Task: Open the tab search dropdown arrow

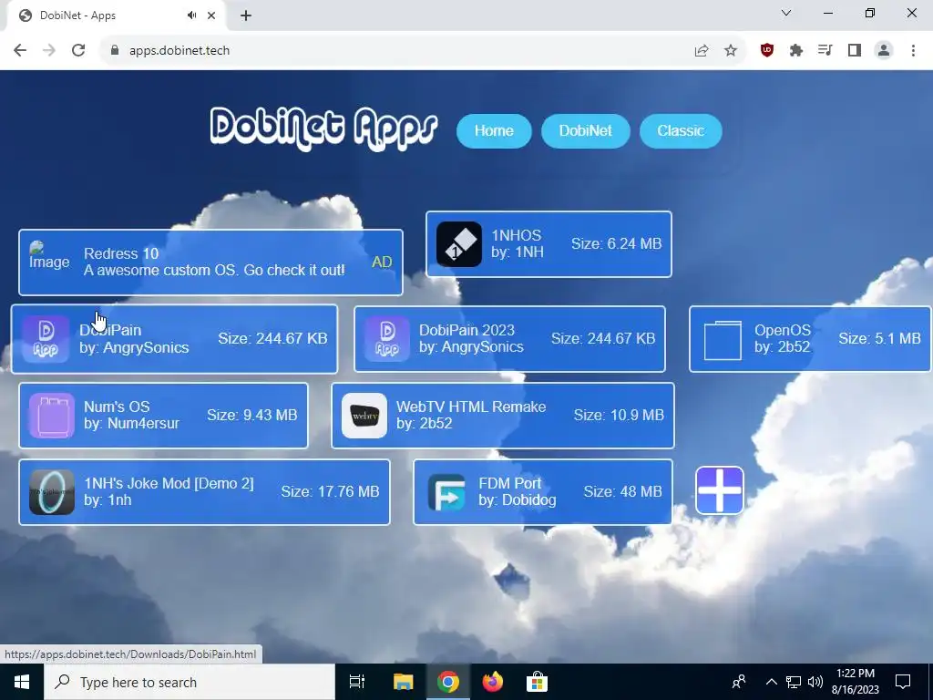Action: pos(786,13)
